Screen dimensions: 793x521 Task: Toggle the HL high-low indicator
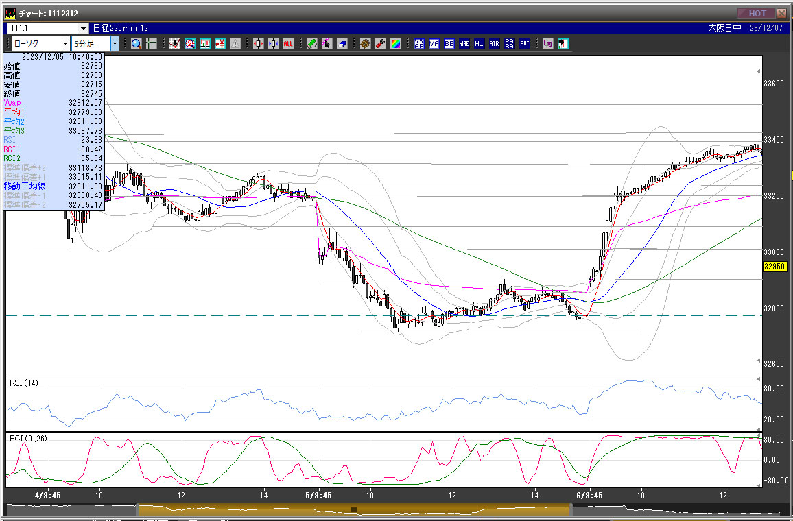479,44
